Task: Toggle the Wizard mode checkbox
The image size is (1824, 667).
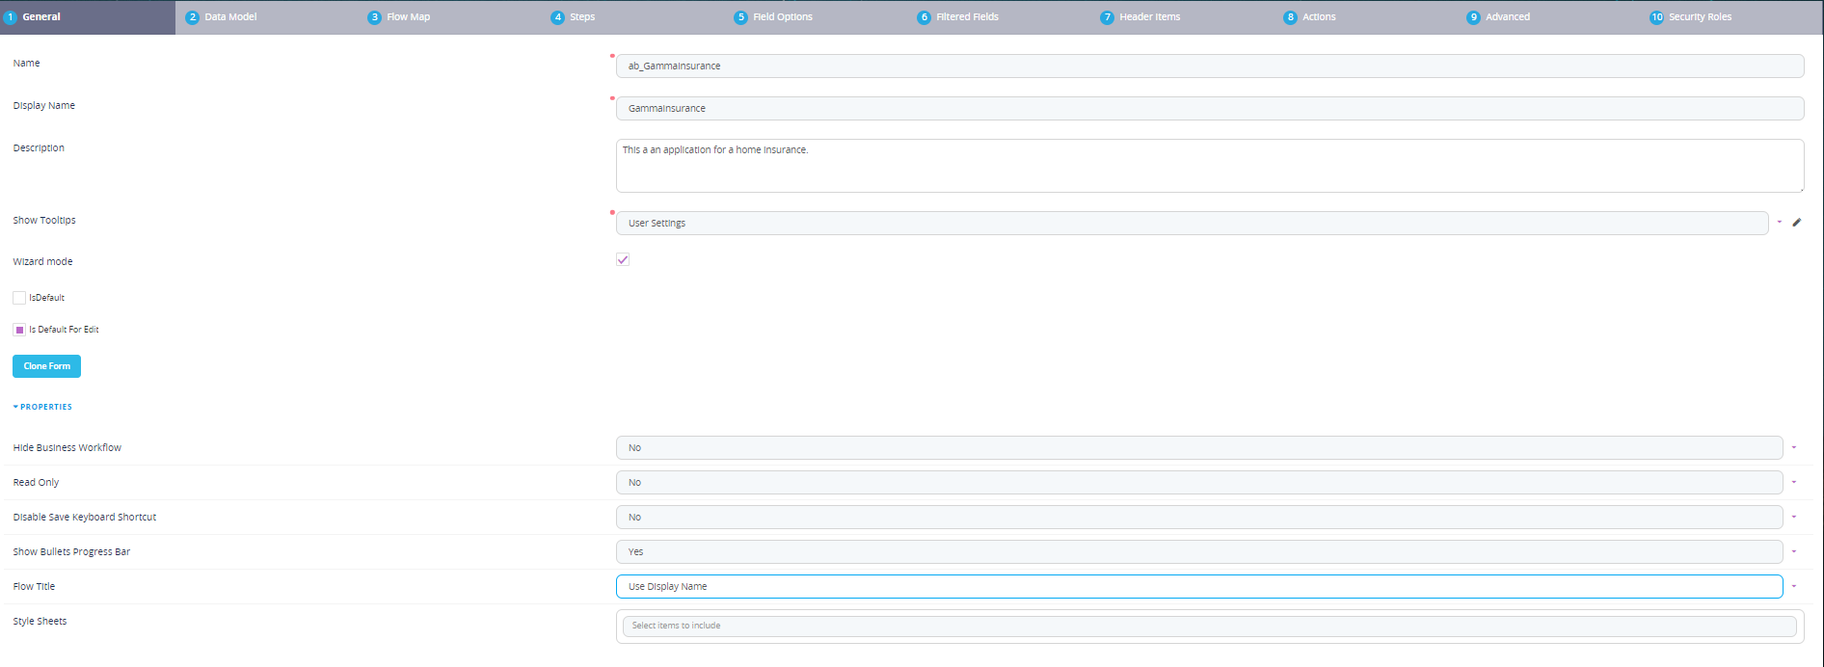Action: [623, 260]
